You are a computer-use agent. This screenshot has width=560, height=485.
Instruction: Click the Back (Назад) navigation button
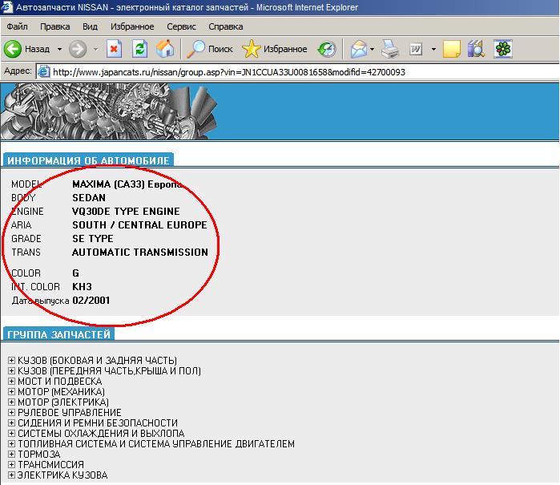28,49
